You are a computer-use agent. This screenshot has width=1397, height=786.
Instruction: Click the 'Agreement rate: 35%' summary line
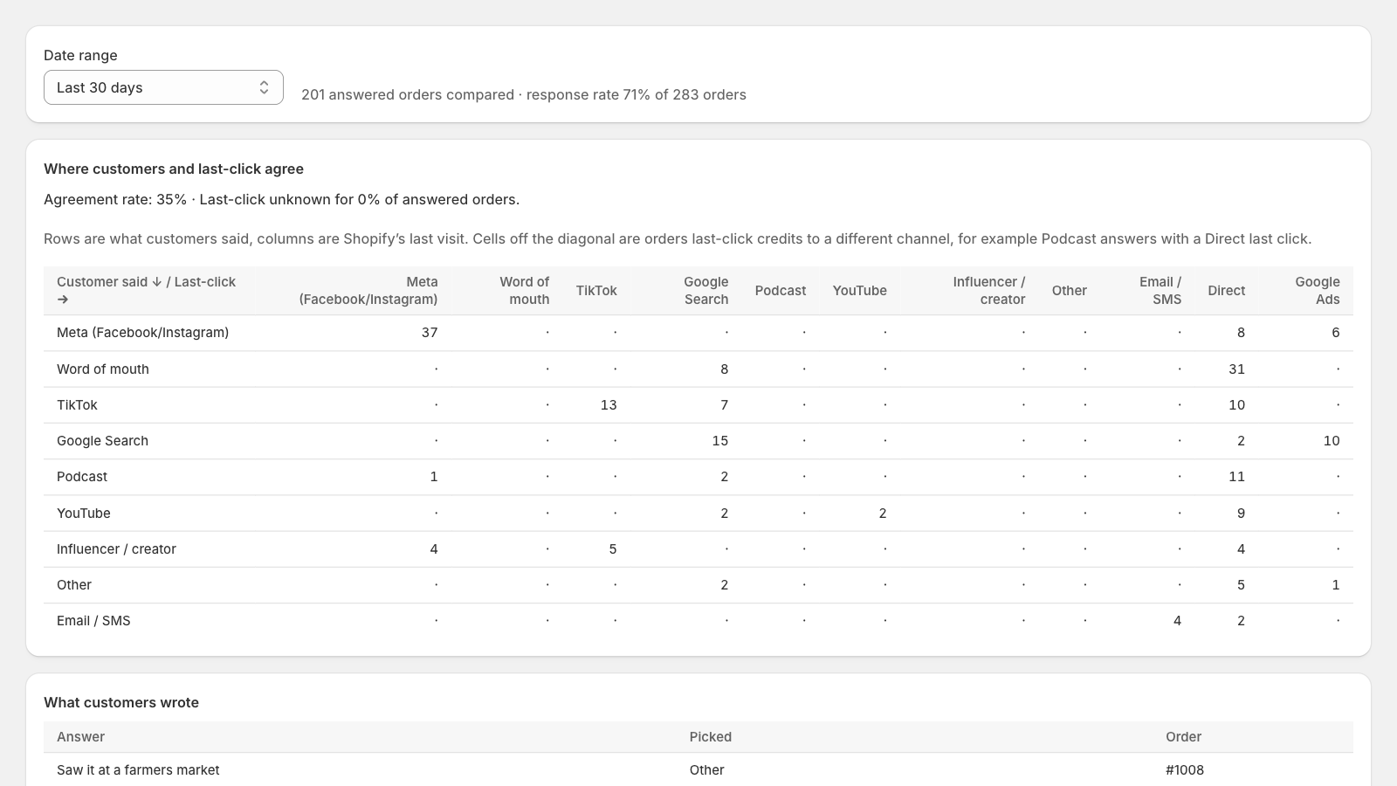pos(281,199)
